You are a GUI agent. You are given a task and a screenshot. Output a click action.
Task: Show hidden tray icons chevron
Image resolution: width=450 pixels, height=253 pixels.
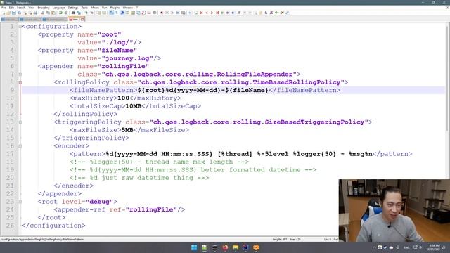(x=374, y=247)
